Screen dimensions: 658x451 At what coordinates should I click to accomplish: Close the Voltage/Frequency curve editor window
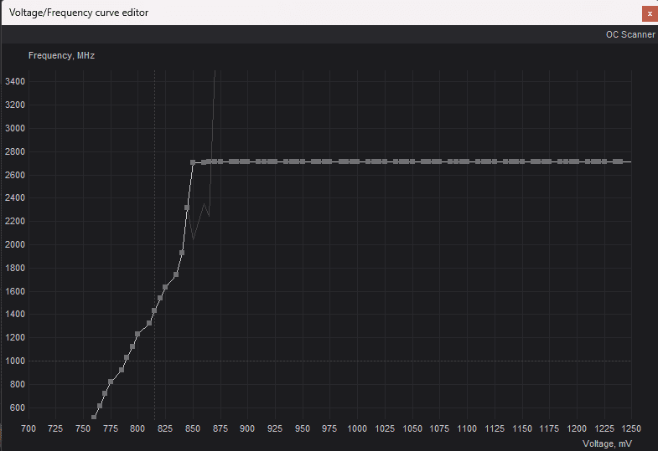(x=650, y=13)
